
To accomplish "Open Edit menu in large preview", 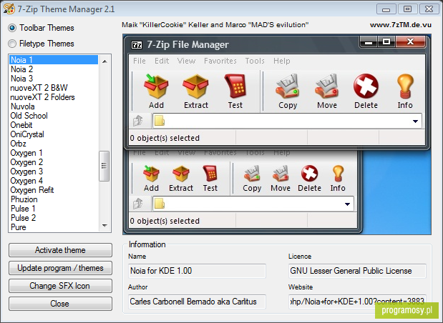I will click(162, 61).
